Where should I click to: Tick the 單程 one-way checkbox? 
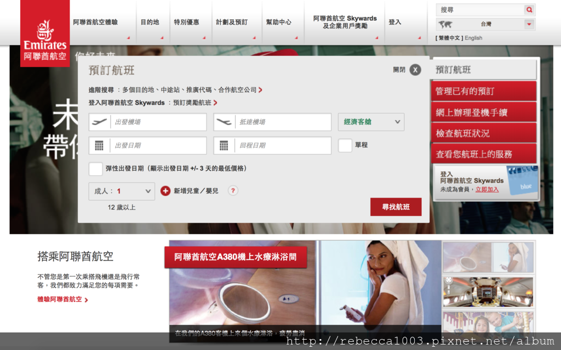click(345, 145)
